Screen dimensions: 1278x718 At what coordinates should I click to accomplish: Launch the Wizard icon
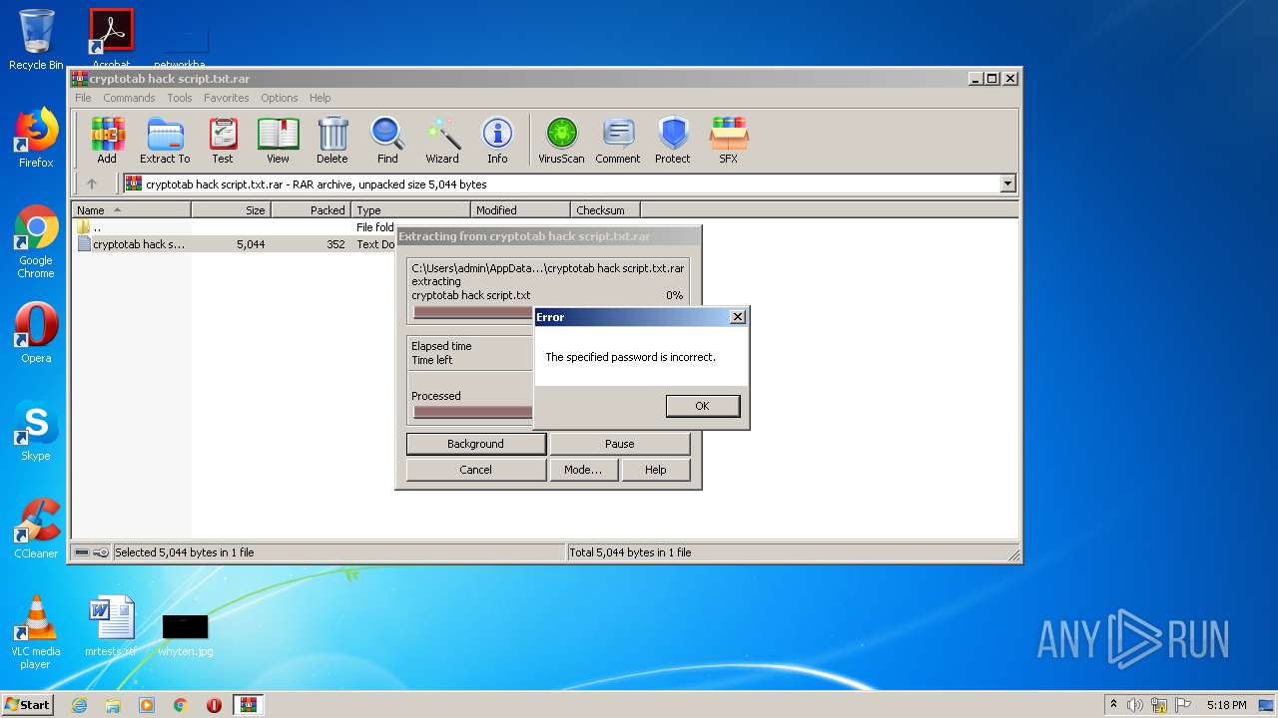442,140
